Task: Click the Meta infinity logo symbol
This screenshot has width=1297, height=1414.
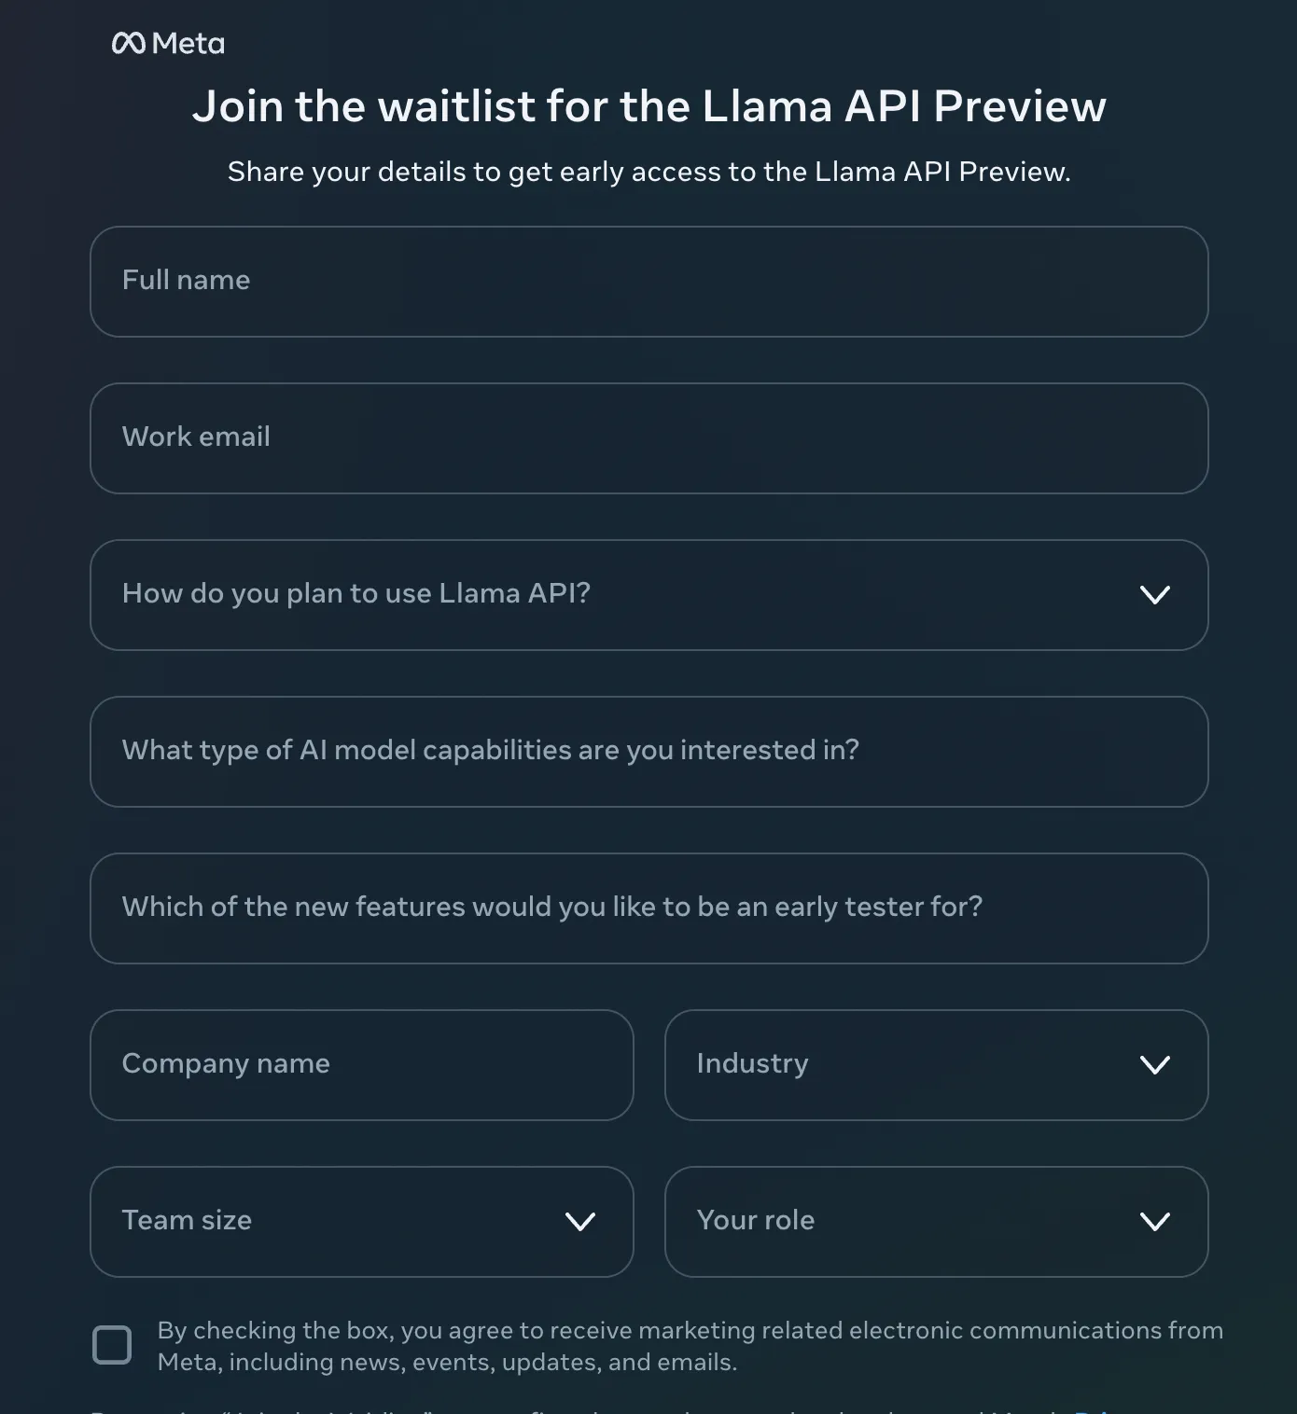Action: coord(128,44)
